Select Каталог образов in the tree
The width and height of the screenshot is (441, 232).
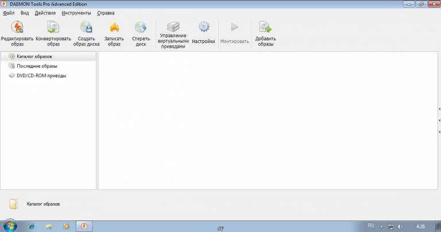[48, 56]
